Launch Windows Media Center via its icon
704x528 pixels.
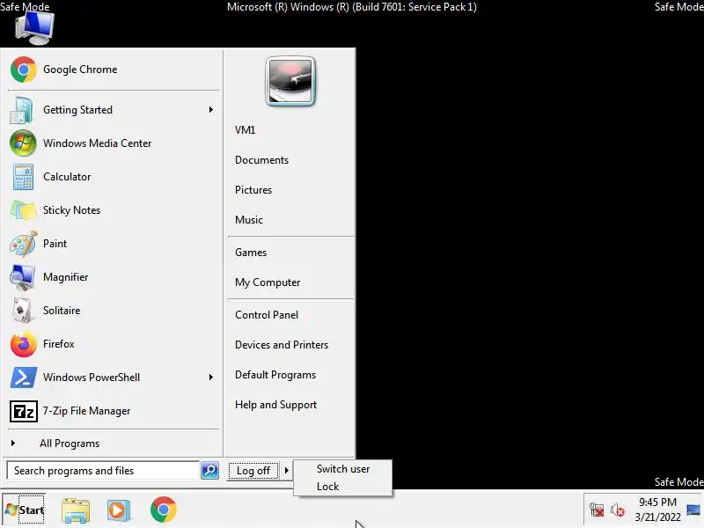coord(23,143)
